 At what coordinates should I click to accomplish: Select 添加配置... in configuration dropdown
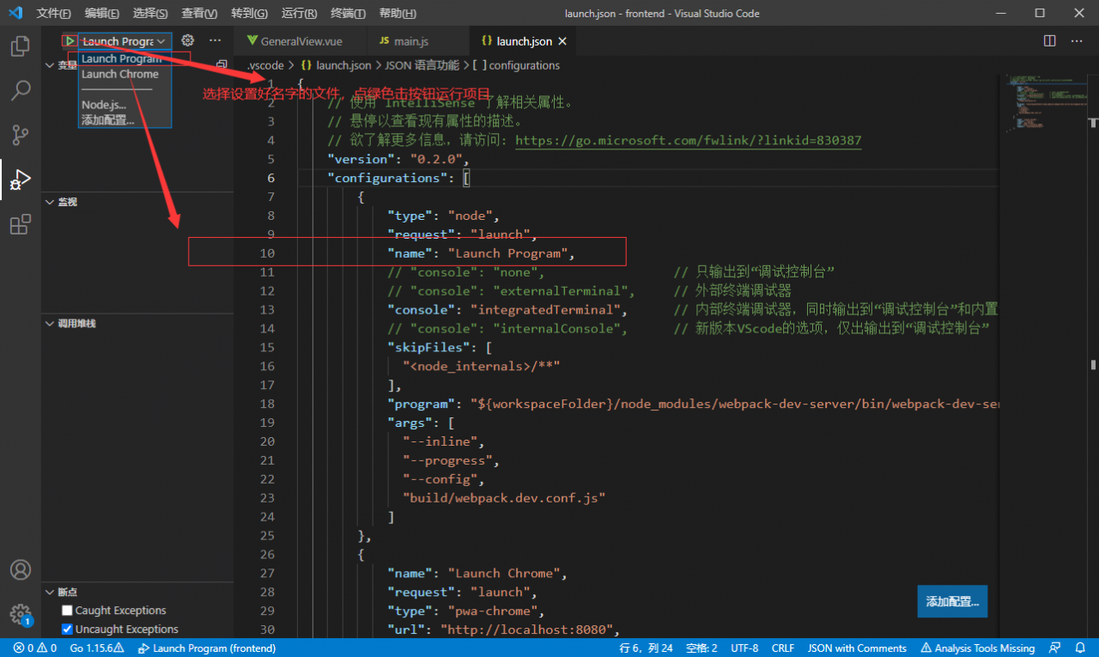[x=108, y=119]
